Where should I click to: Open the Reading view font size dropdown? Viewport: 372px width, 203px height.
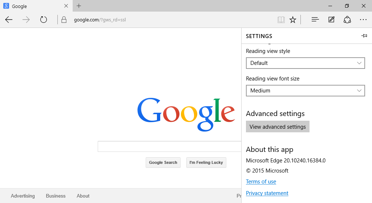tap(305, 91)
